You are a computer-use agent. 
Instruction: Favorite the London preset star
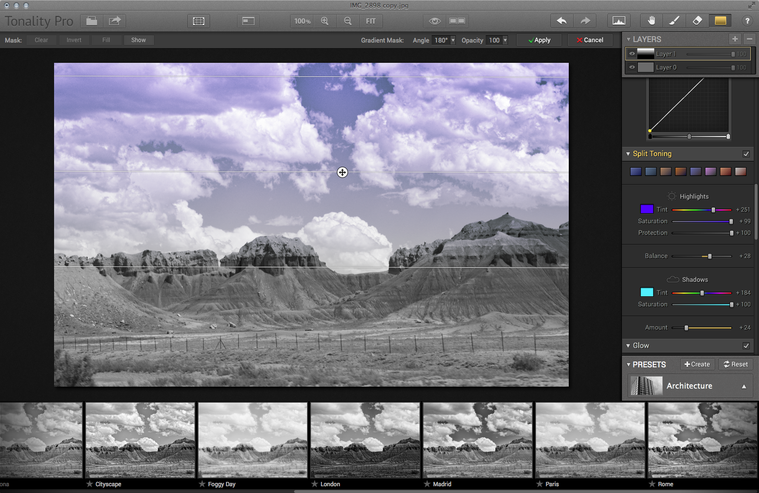tap(315, 484)
